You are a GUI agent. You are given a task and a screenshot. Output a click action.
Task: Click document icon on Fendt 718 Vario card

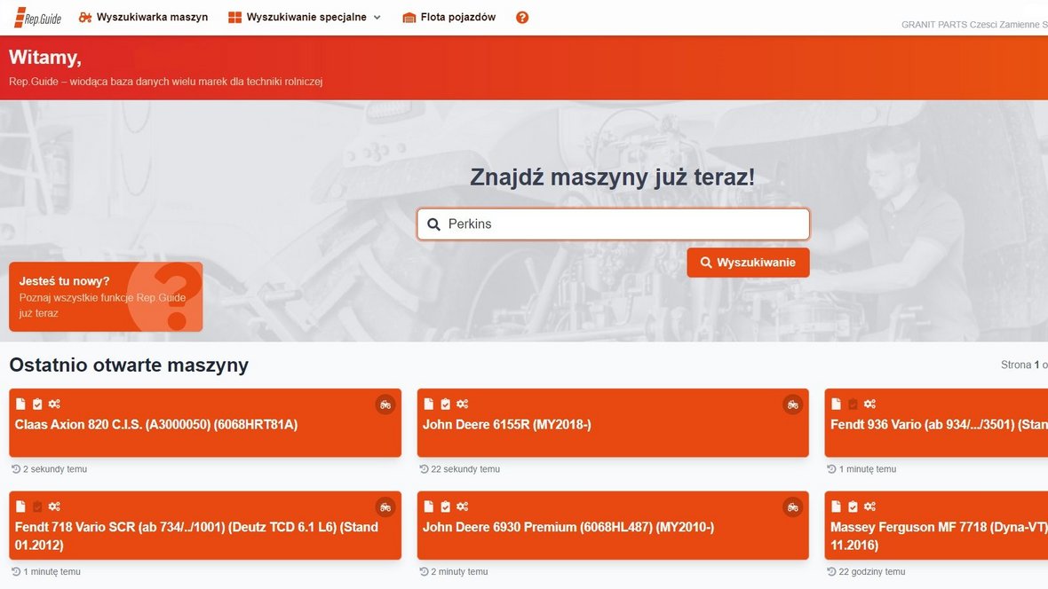coord(20,507)
